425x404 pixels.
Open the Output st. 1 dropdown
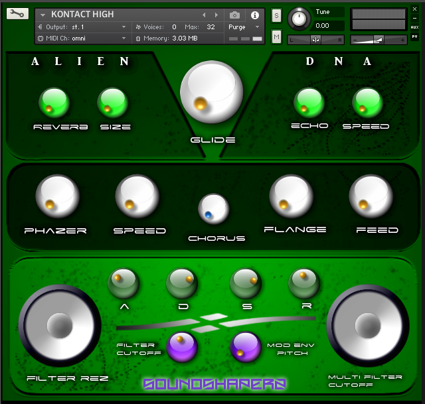pyautogui.click(x=83, y=27)
